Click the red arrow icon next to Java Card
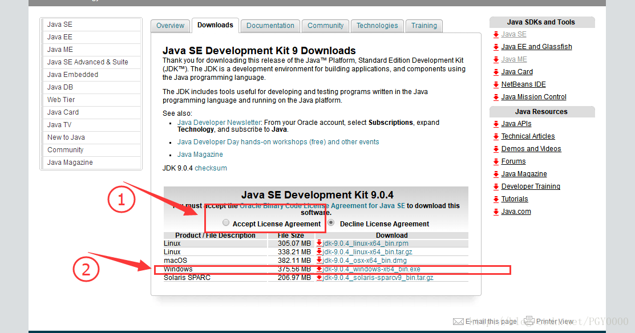Screen dimensions: 635x333 point(496,72)
